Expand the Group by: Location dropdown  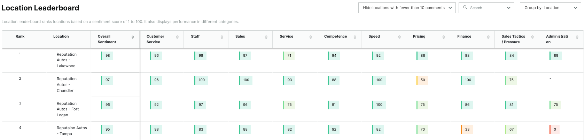[x=550, y=8]
